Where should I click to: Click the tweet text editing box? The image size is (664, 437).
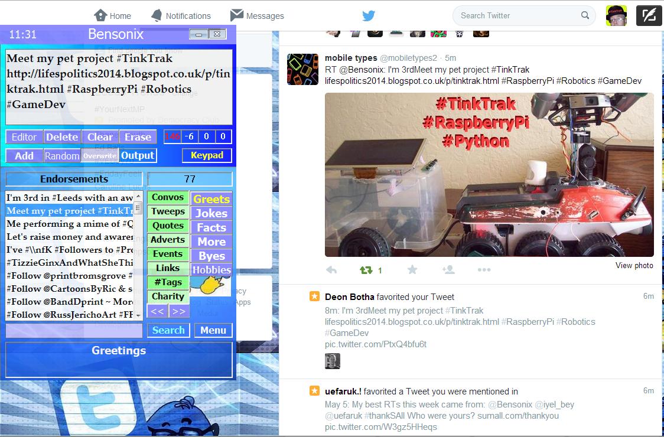coord(119,87)
